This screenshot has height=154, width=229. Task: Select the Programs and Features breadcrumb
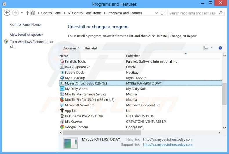point(125,13)
